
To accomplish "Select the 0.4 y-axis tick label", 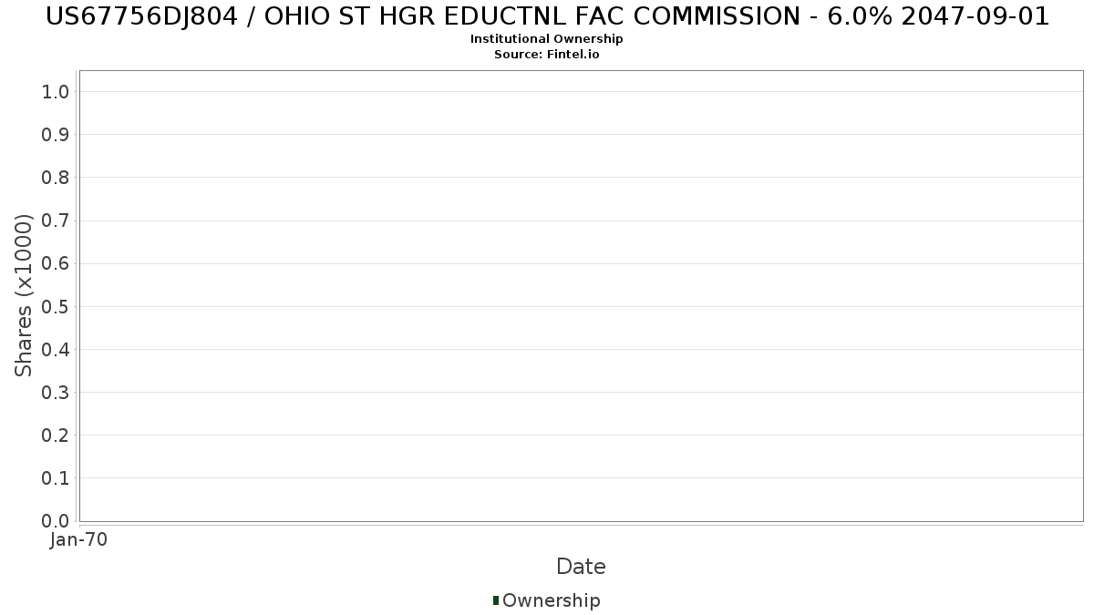I will pos(56,350).
